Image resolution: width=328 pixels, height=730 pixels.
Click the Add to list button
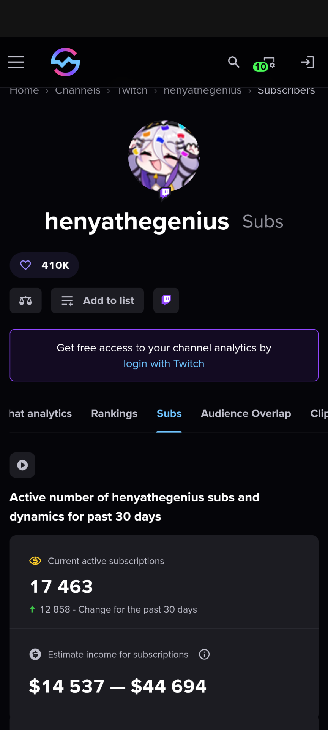(98, 301)
